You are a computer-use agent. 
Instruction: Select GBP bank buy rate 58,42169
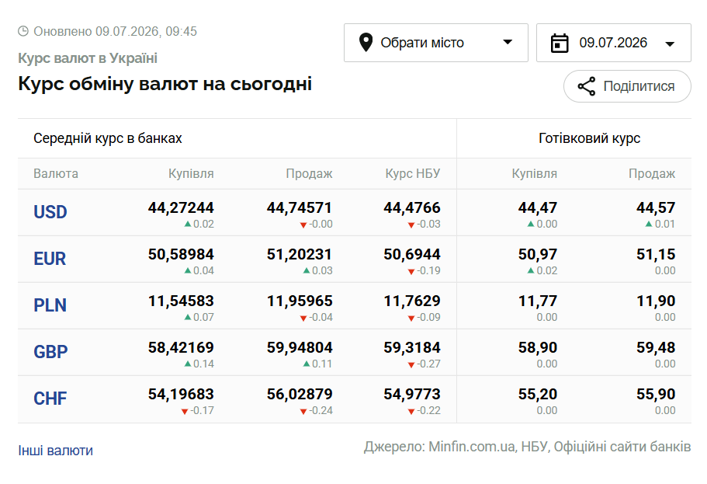[181, 347]
